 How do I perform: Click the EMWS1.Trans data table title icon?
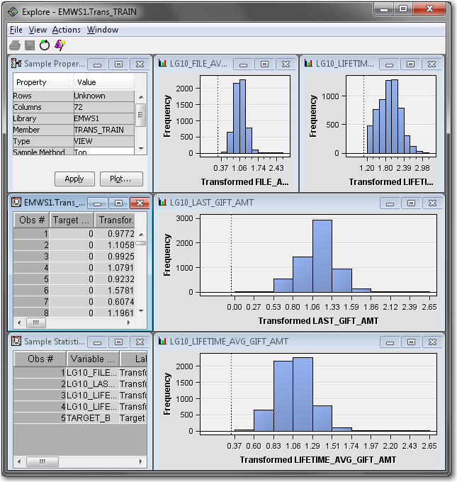(17, 203)
